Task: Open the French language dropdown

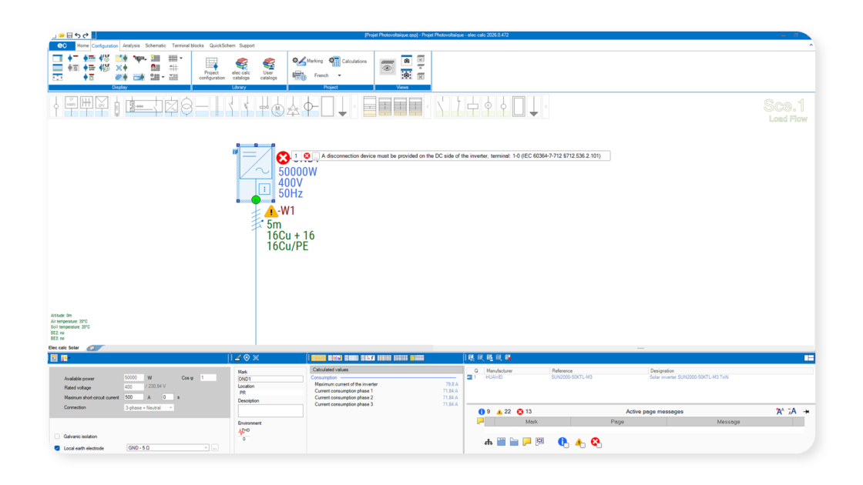Action: (x=340, y=75)
